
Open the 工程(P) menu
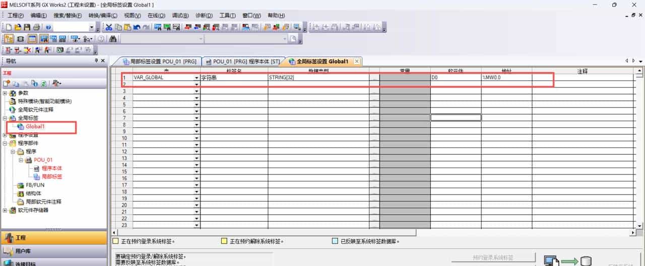tap(15, 16)
